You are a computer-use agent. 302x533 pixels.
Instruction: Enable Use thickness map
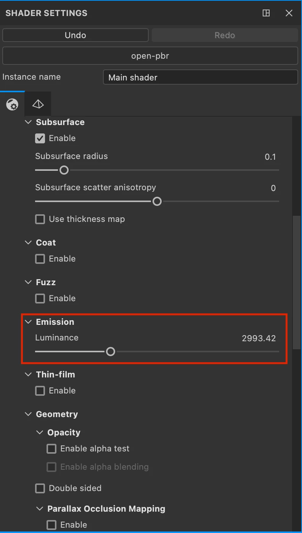coord(40,219)
